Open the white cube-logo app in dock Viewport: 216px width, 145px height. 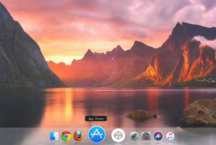tap(118, 135)
